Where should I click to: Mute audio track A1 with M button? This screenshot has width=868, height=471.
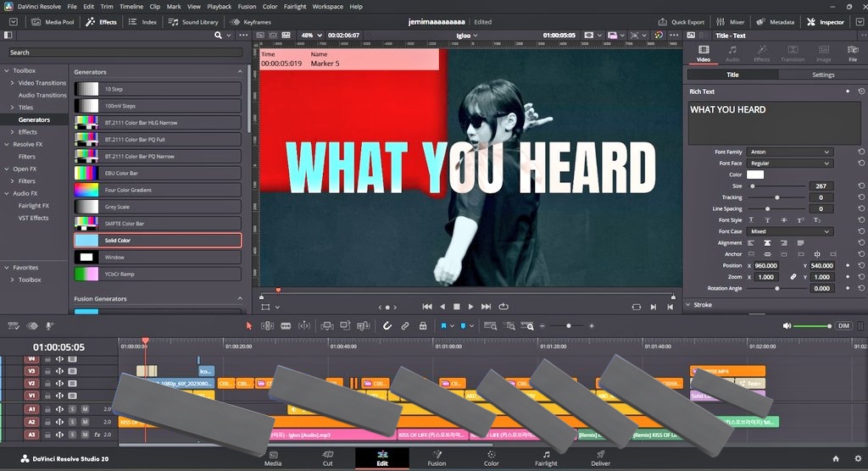85,409
